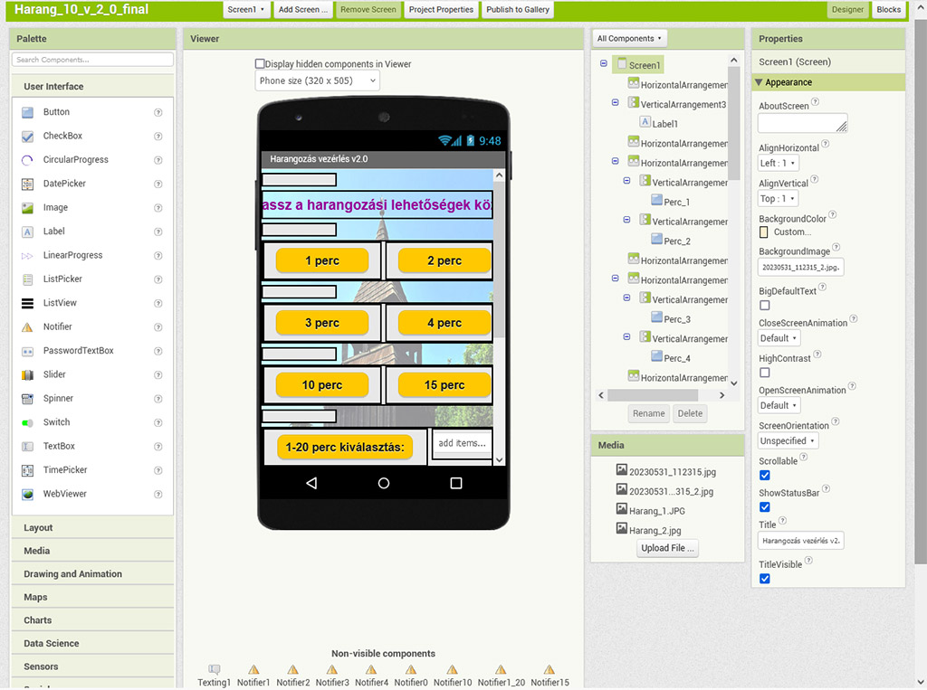Expand the Layout palette section

point(93,527)
